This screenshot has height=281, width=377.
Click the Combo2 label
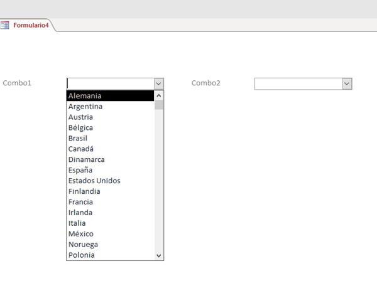tap(206, 83)
